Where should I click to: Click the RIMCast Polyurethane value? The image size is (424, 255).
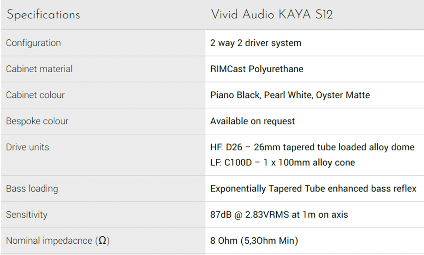257,69
